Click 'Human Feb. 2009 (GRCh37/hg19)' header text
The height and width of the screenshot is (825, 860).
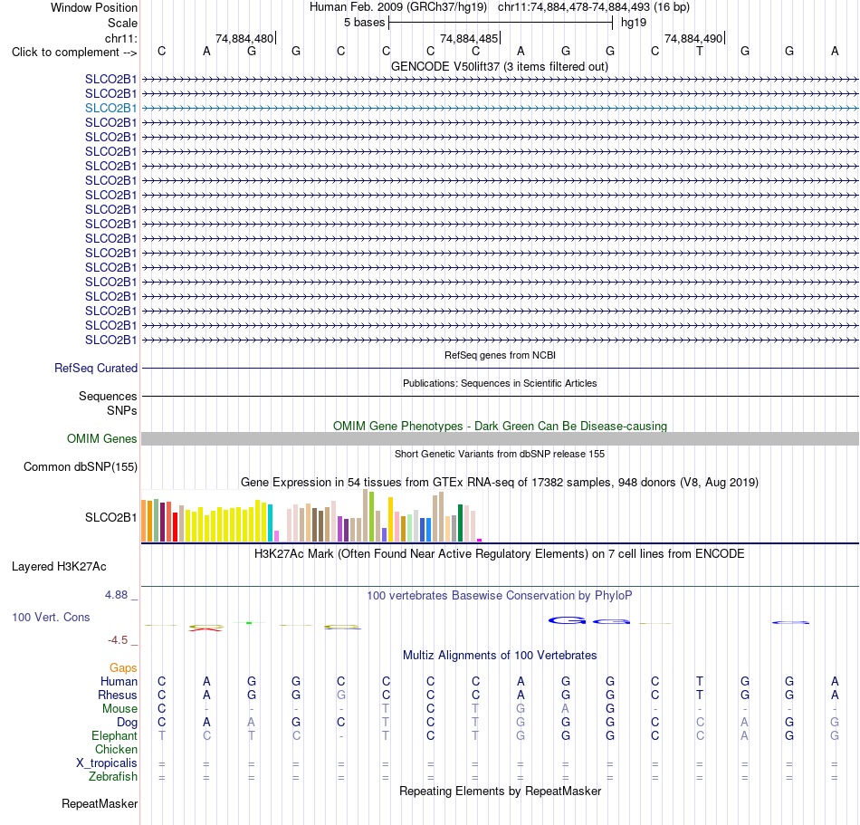click(x=398, y=7)
